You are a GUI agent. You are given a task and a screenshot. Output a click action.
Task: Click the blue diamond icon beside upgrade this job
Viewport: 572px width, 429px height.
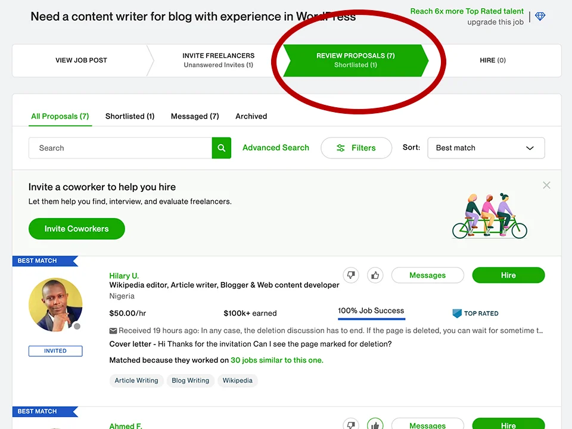(539, 17)
